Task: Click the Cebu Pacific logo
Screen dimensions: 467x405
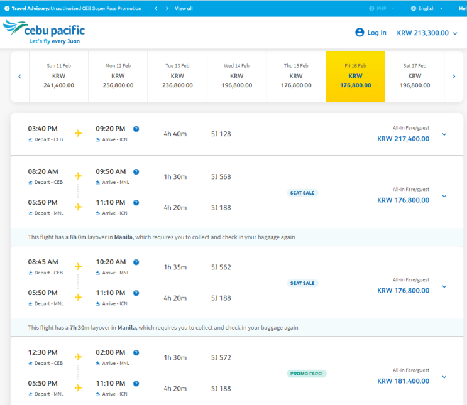Action: click(x=44, y=32)
